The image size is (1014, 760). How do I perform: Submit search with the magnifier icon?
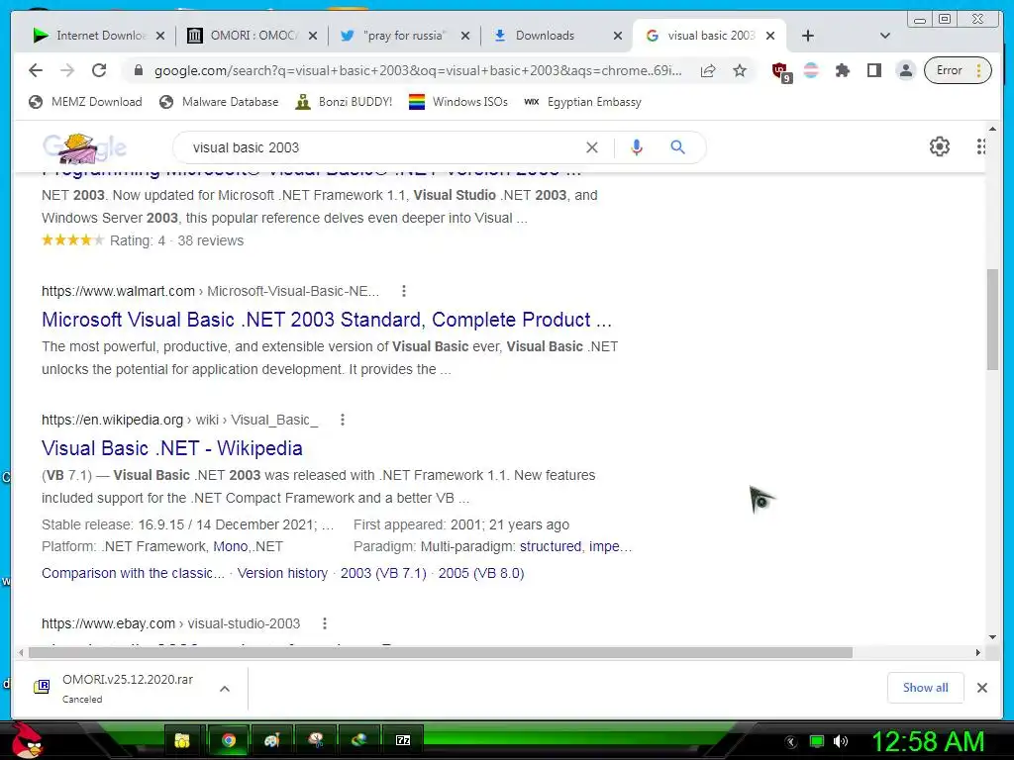pos(677,147)
